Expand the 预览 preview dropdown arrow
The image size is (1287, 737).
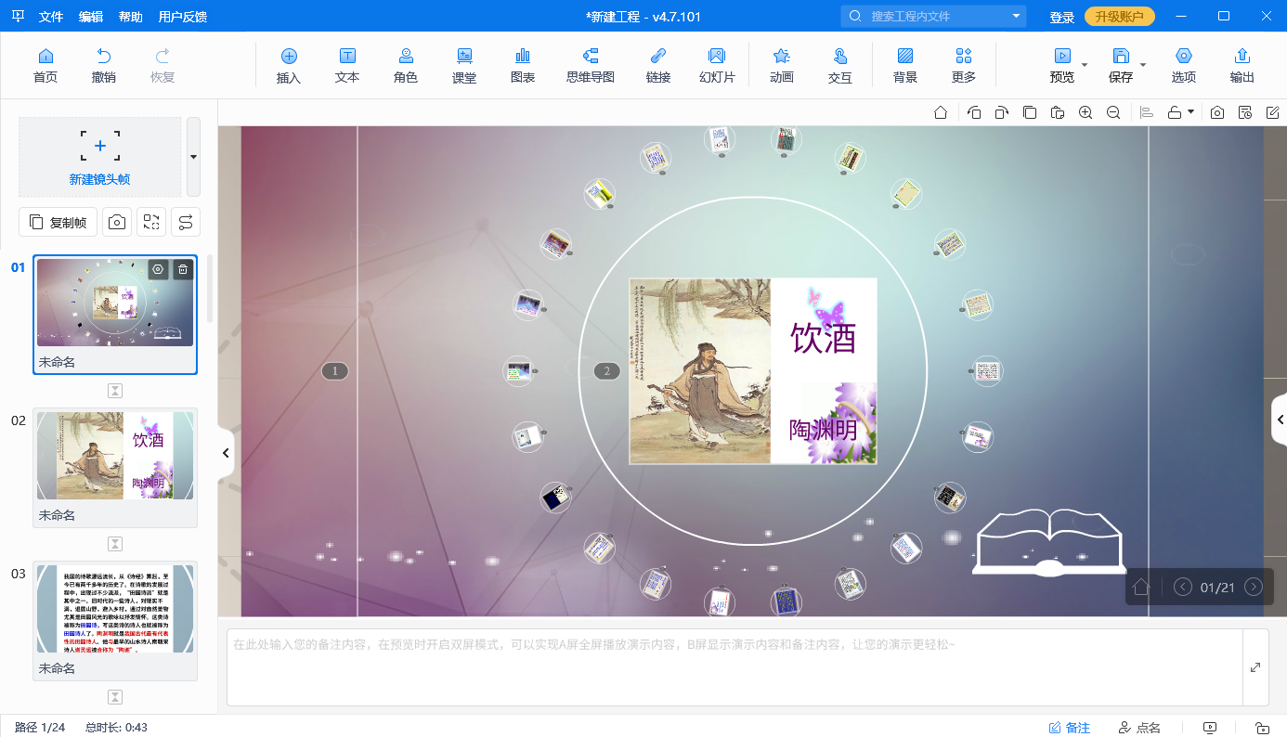pos(1085,65)
